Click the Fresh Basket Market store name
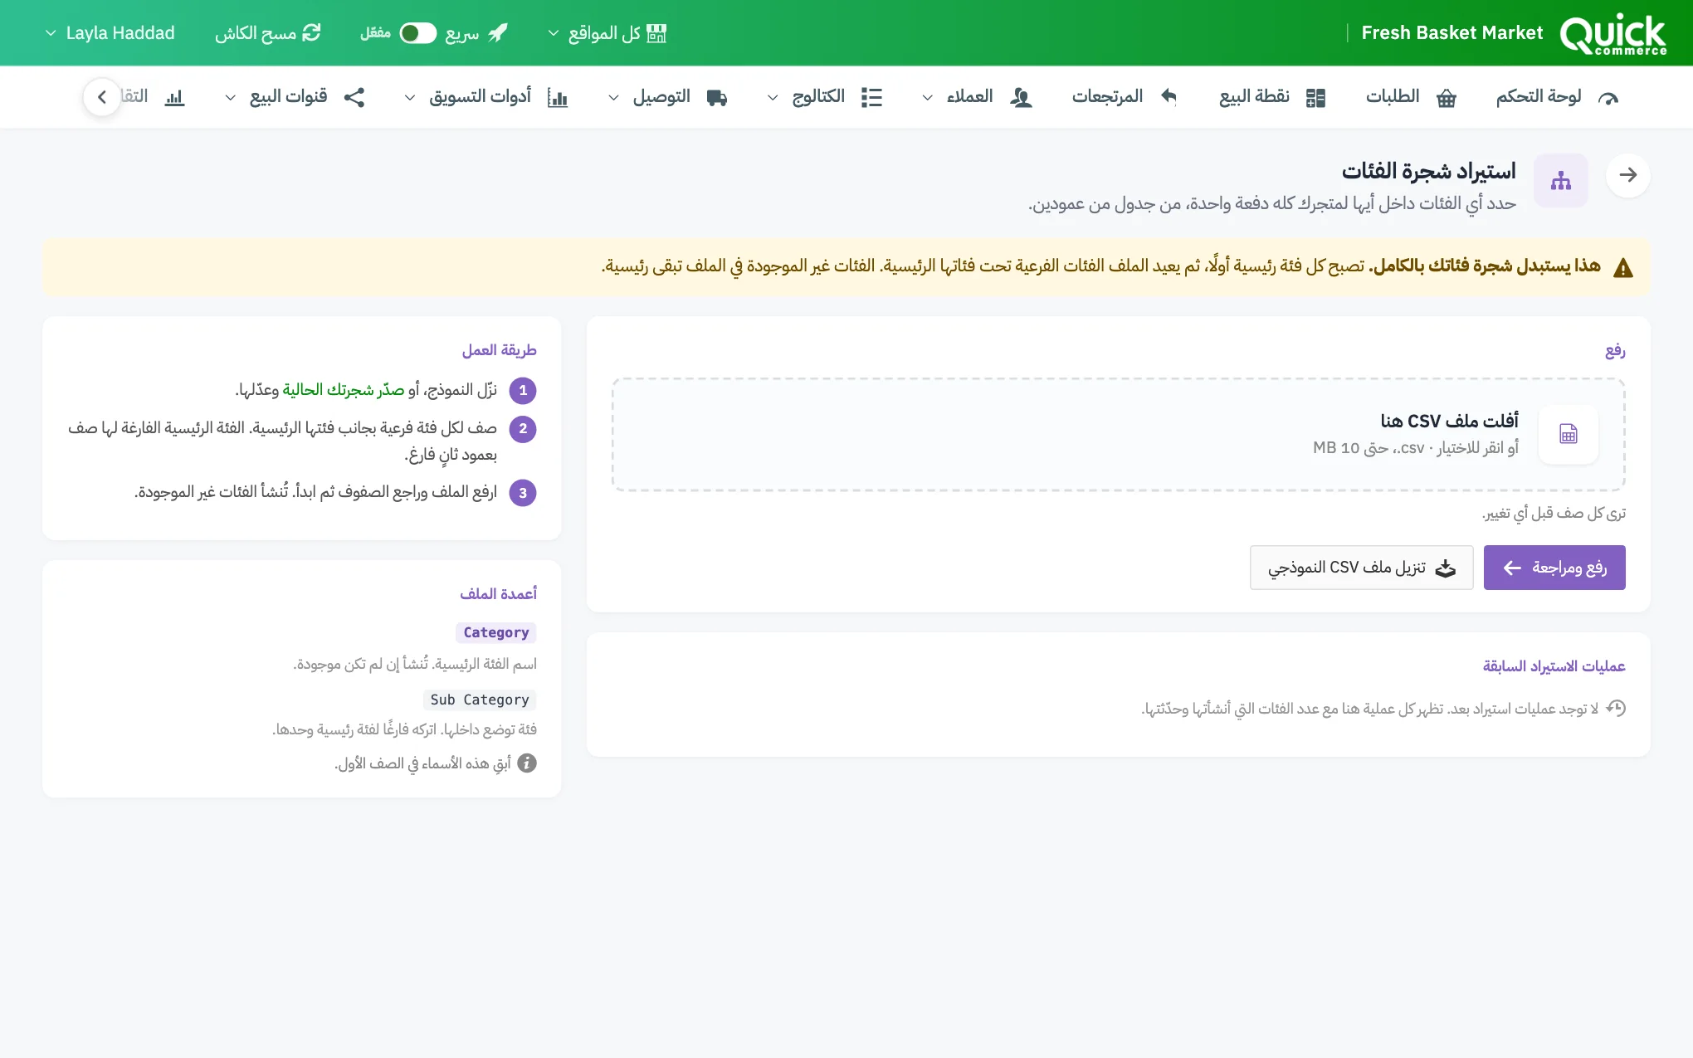 coord(1451,33)
